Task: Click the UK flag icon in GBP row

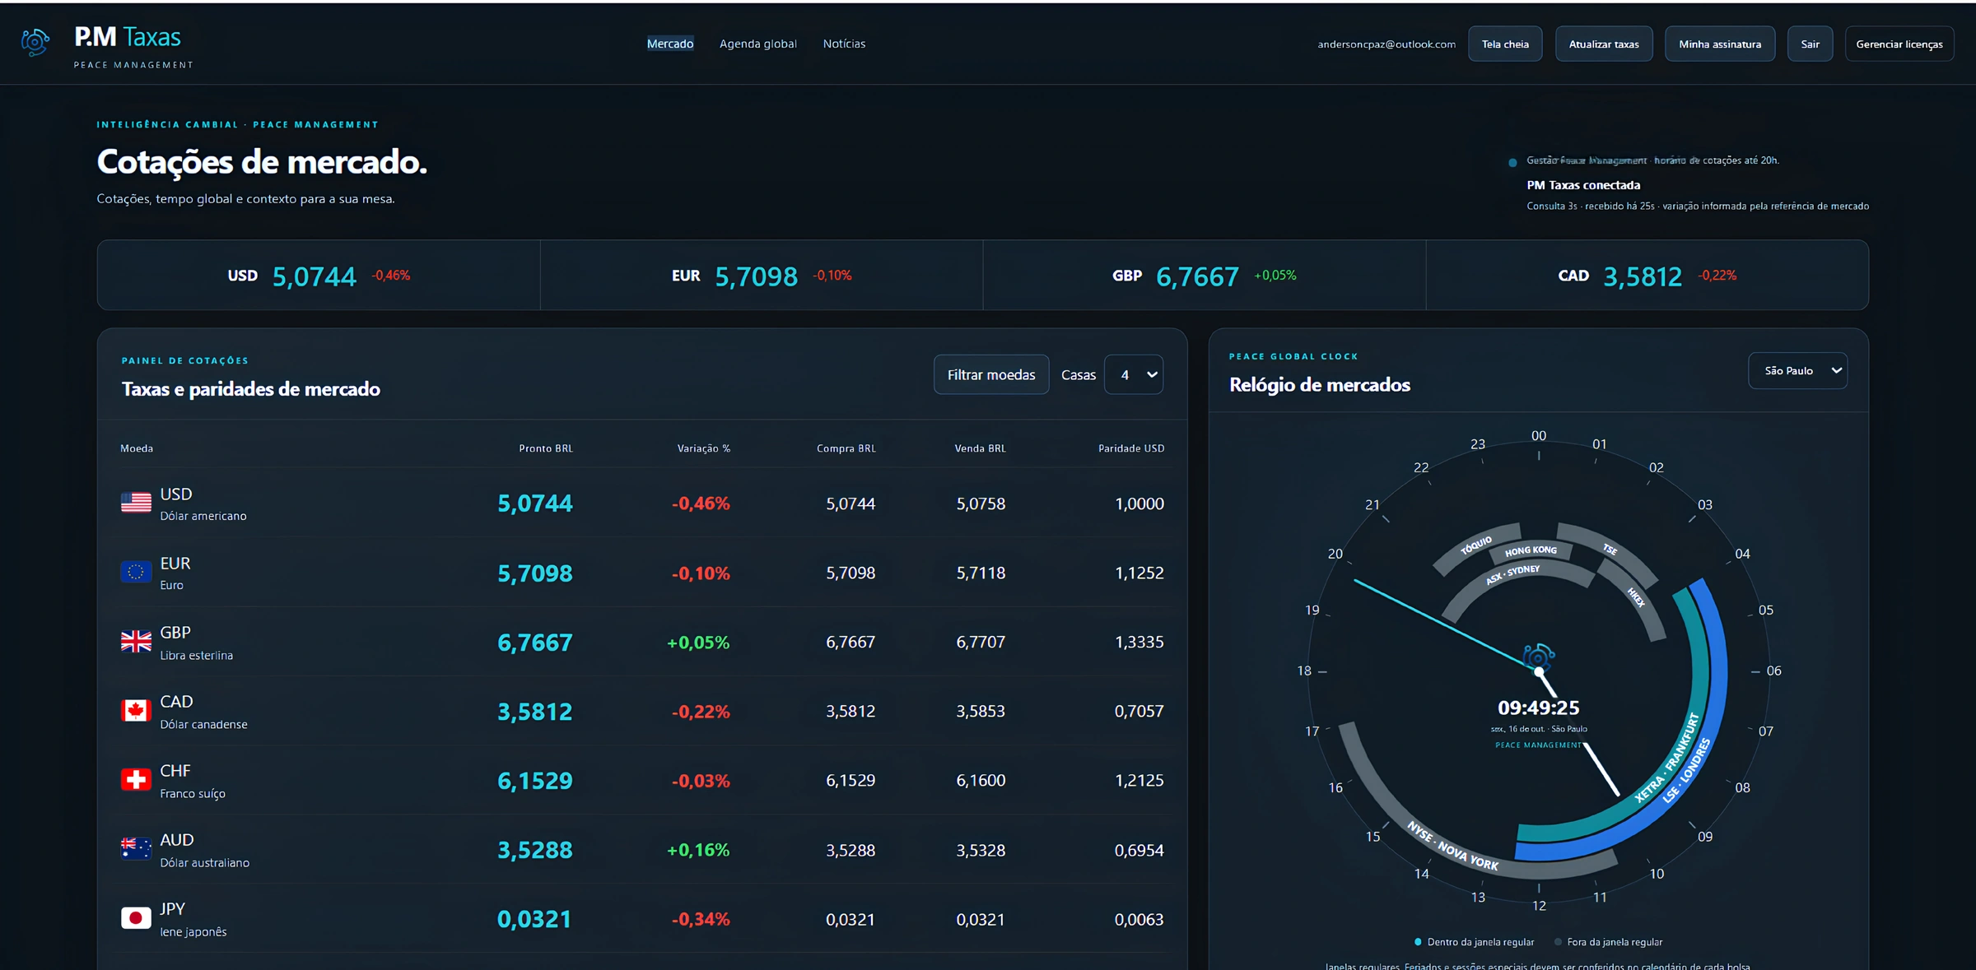Action: tap(136, 641)
